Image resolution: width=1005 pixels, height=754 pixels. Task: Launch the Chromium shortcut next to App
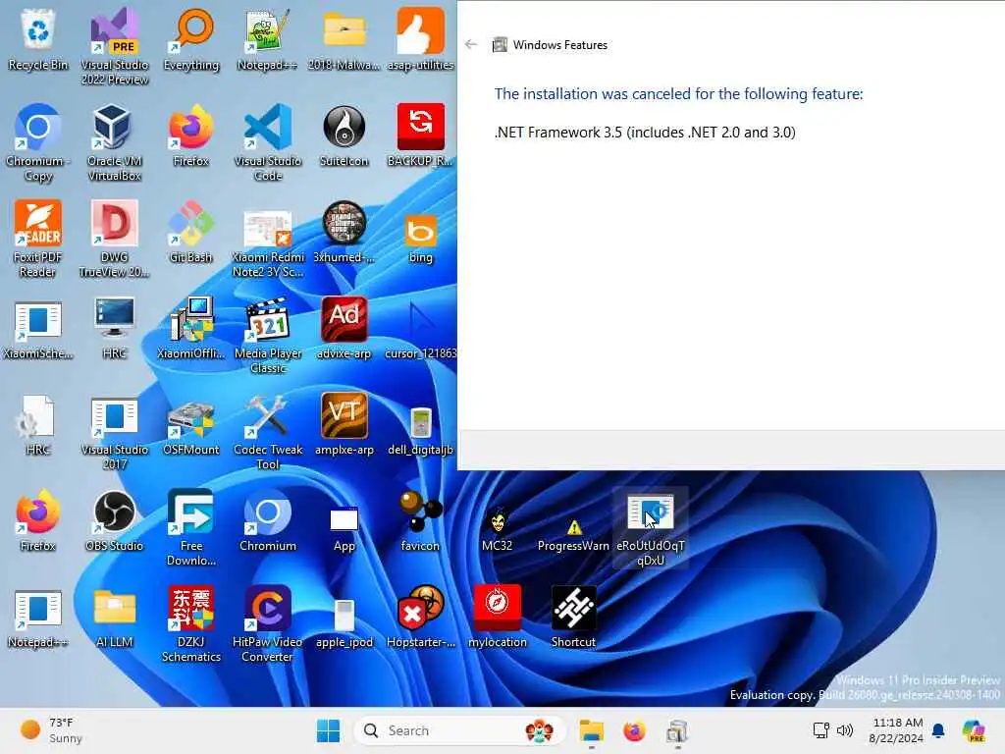pyautogui.click(x=267, y=520)
